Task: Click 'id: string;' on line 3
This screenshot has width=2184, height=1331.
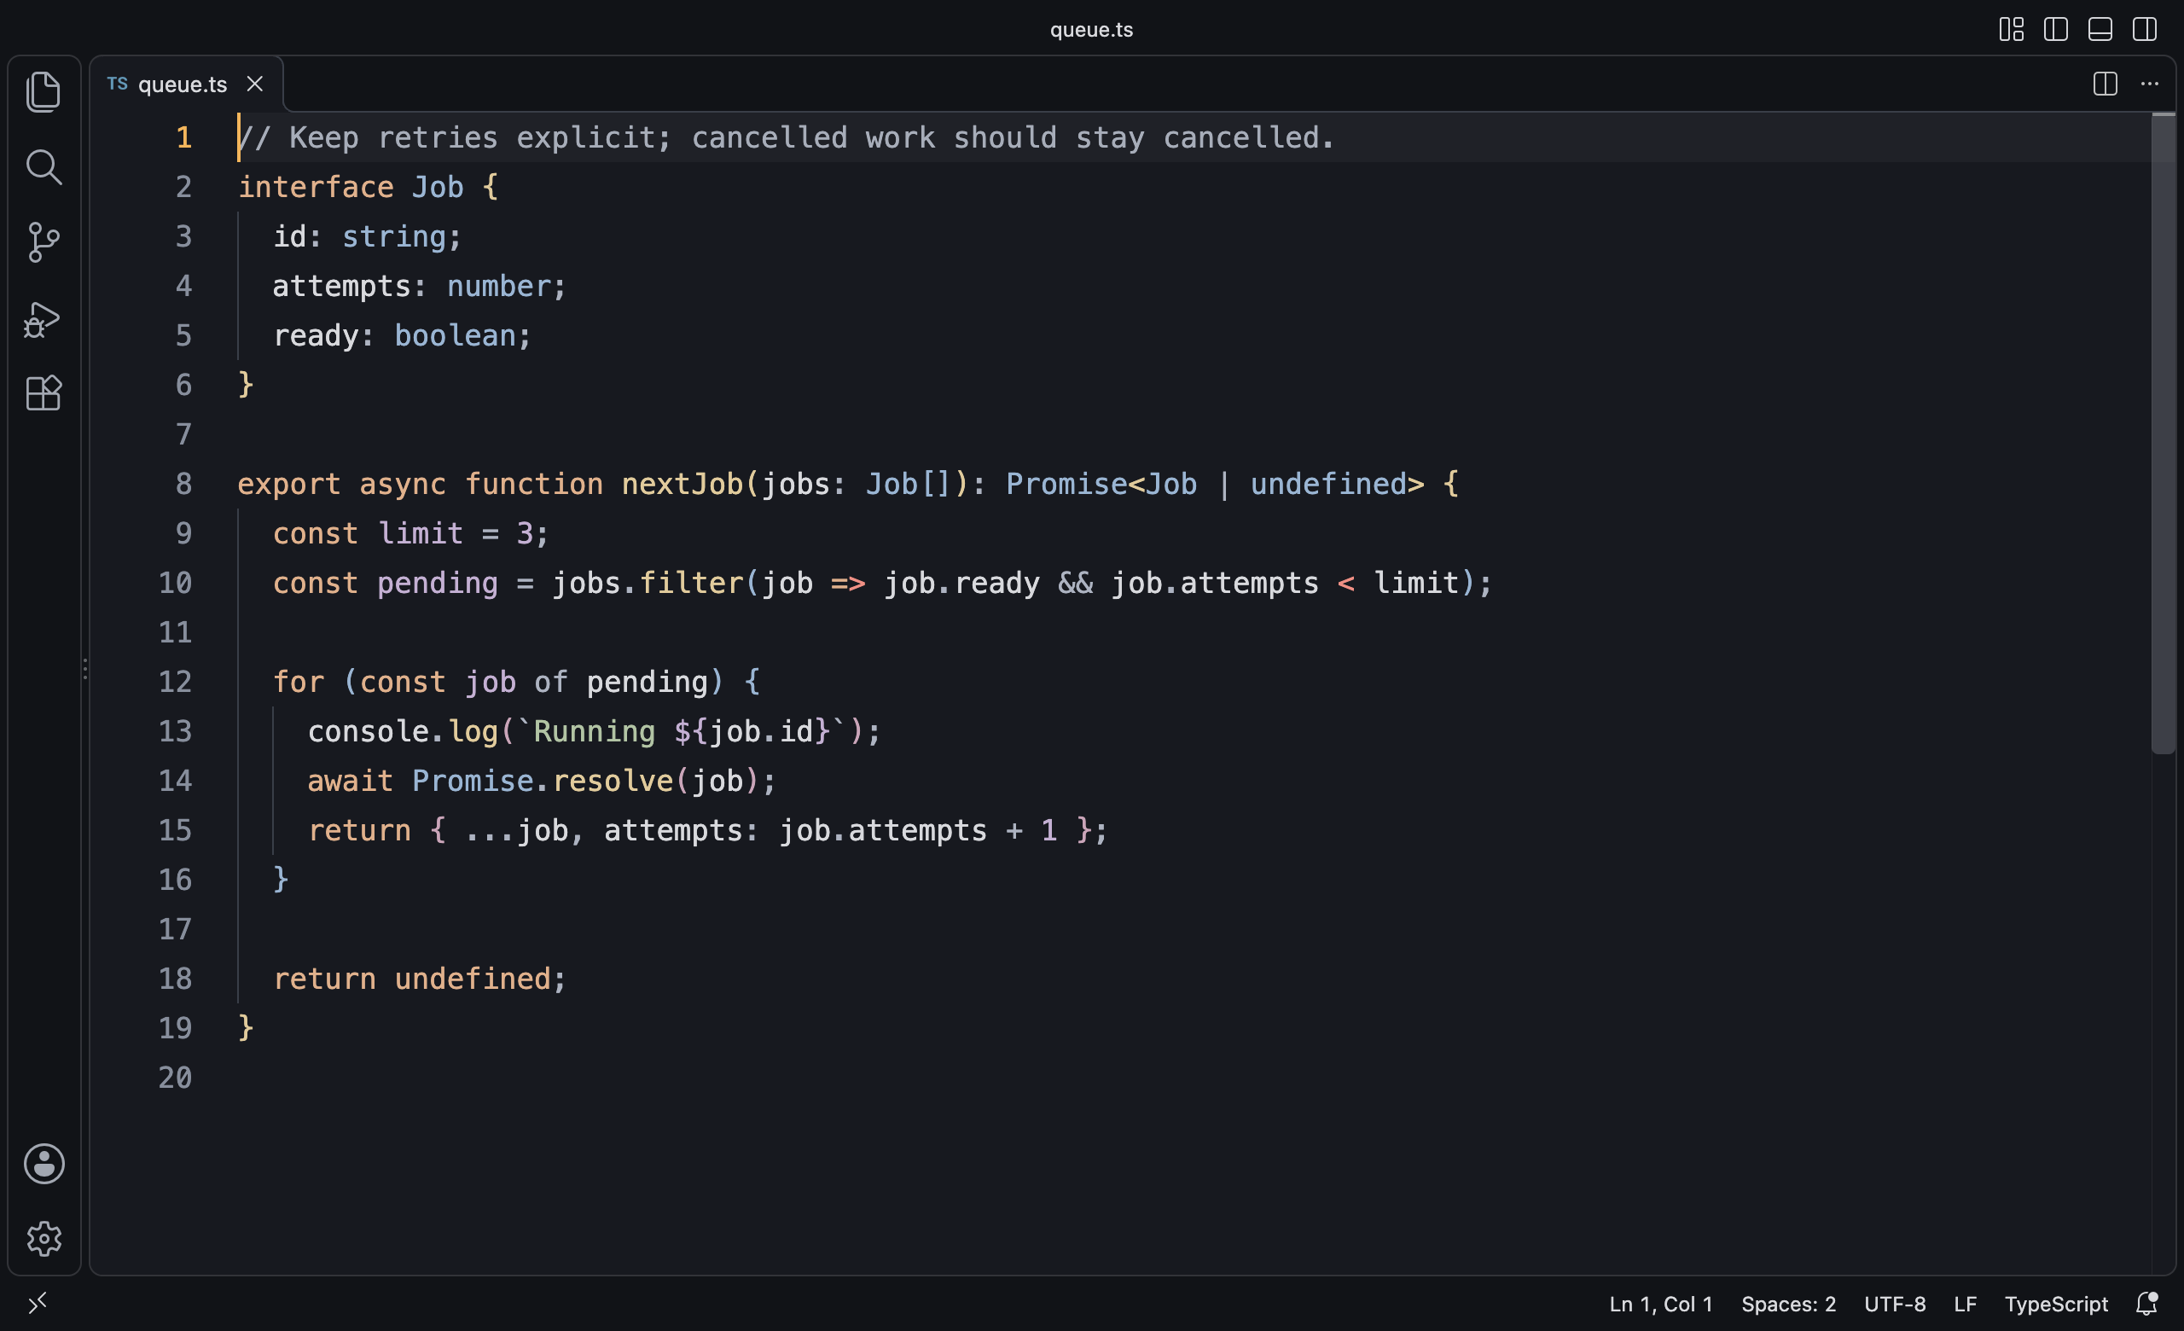Action: (367, 236)
